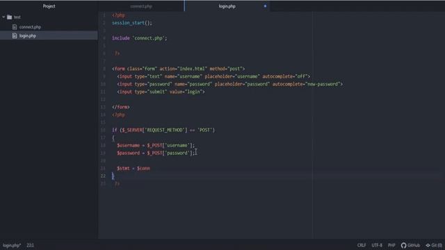This screenshot has width=445, height=250.
Task: Switch to the connect.php editor tab
Action: 141,6
